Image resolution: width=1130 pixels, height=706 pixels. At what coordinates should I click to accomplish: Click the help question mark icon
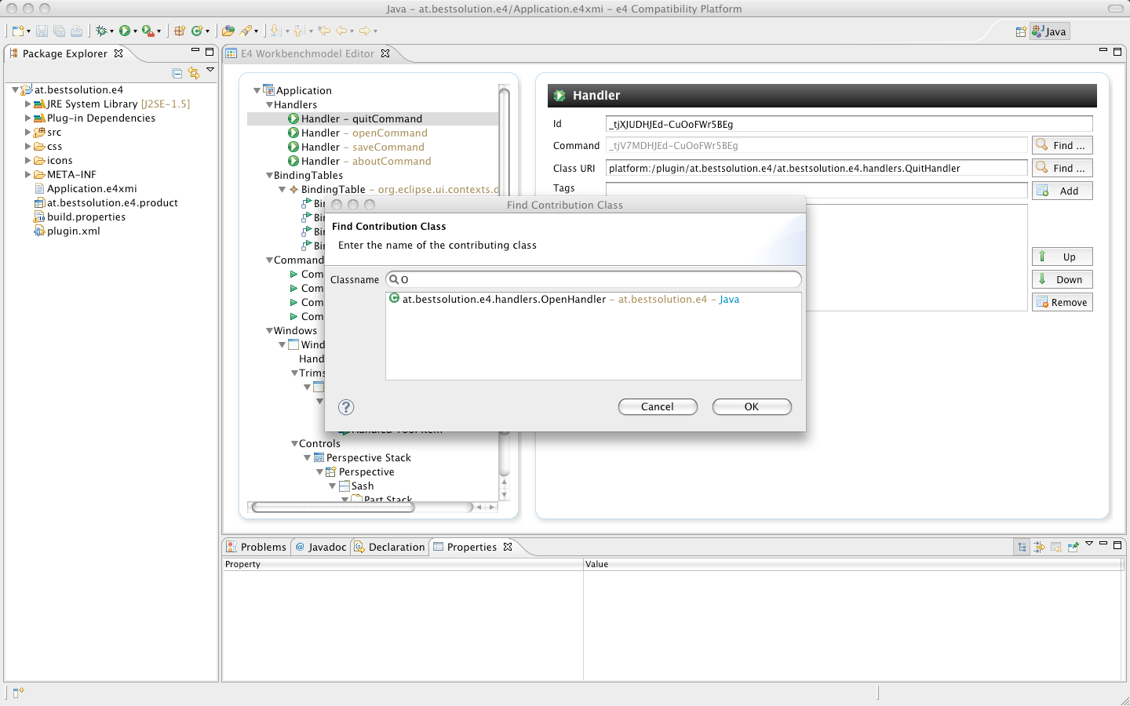[x=346, y=407]
